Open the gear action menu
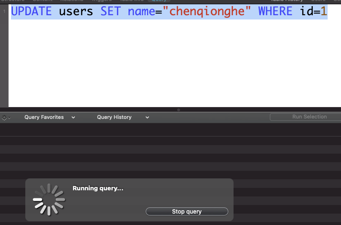The width and height of the screenshot is (341, 225). pyautogui.click(x=6, y=117)
